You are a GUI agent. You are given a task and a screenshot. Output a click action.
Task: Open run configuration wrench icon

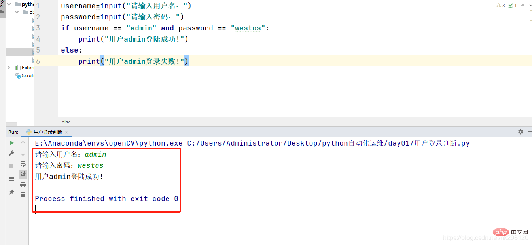click(x=11, y=153)
